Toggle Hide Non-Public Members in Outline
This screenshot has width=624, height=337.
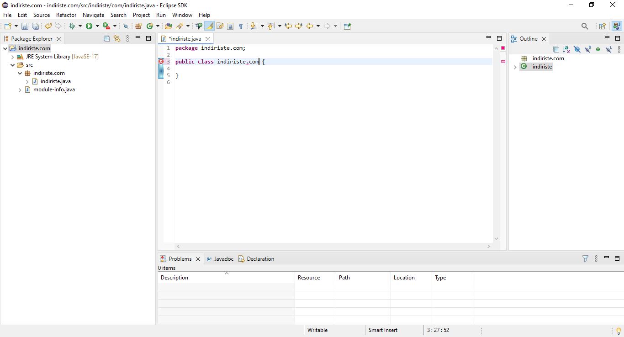[x=598, y=49]
